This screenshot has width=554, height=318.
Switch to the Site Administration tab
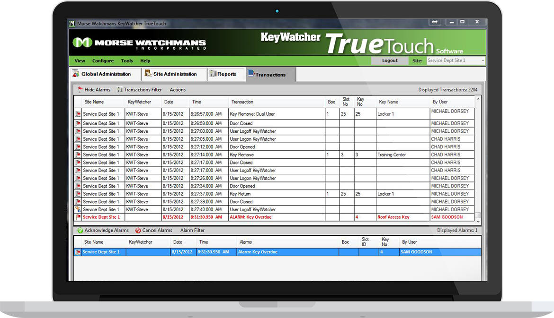pyautogui.click(x=173, y=73)
